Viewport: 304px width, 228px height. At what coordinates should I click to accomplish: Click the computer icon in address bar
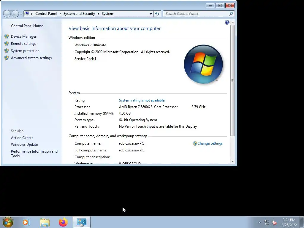click(x=27, y=14)
